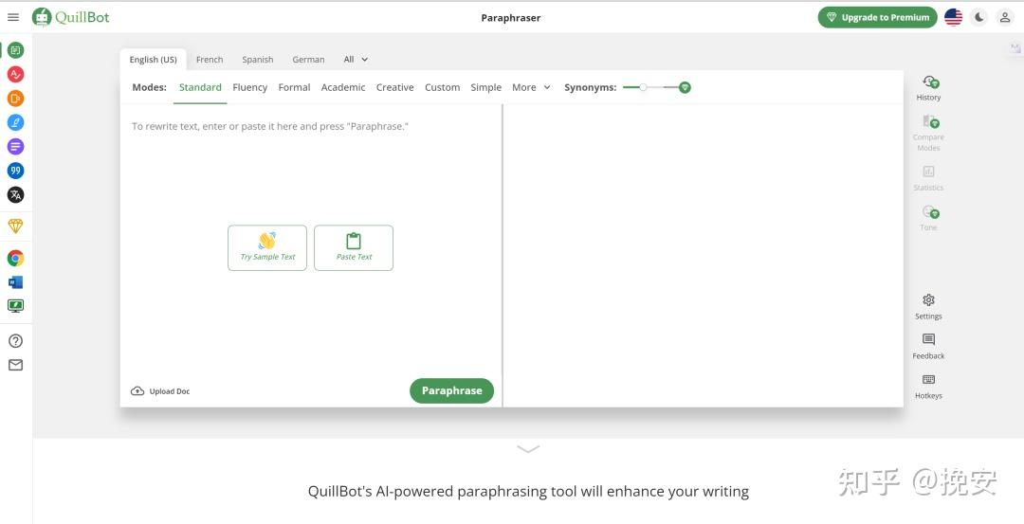Expand the All languages dropdown
This screenshot has height=524, width=1024.
pyautogui.click(x=356, y=60)
